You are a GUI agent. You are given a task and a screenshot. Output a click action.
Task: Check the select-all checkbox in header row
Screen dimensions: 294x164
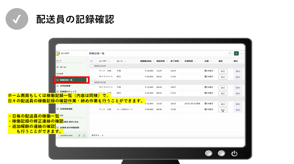(96, 61)
